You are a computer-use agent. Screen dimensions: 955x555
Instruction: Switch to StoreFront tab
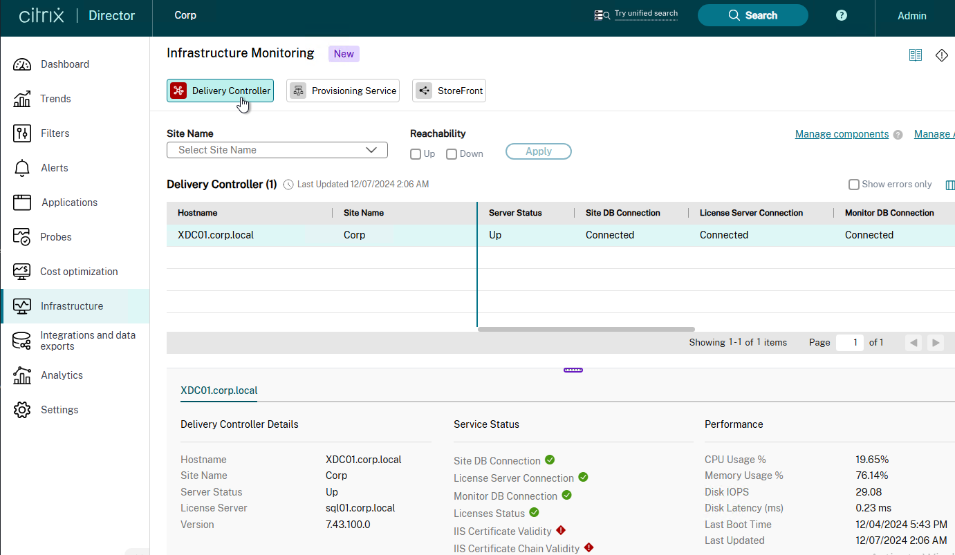[449, 91]
